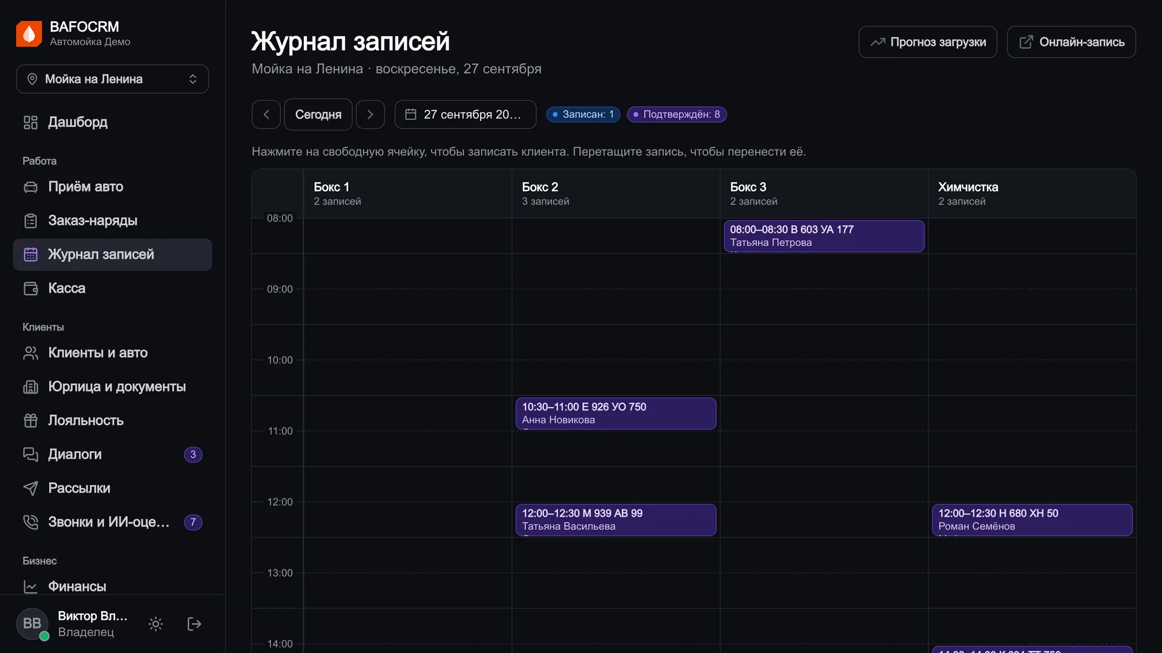
Task: Open Клиенты и авто page
Action: (113, 353)
